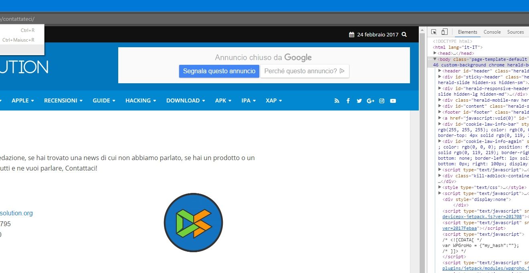Screen dimensions: 529x273
Task: Click the calendar icon next to 24 febbraio 2017
Action: point(351,34)
